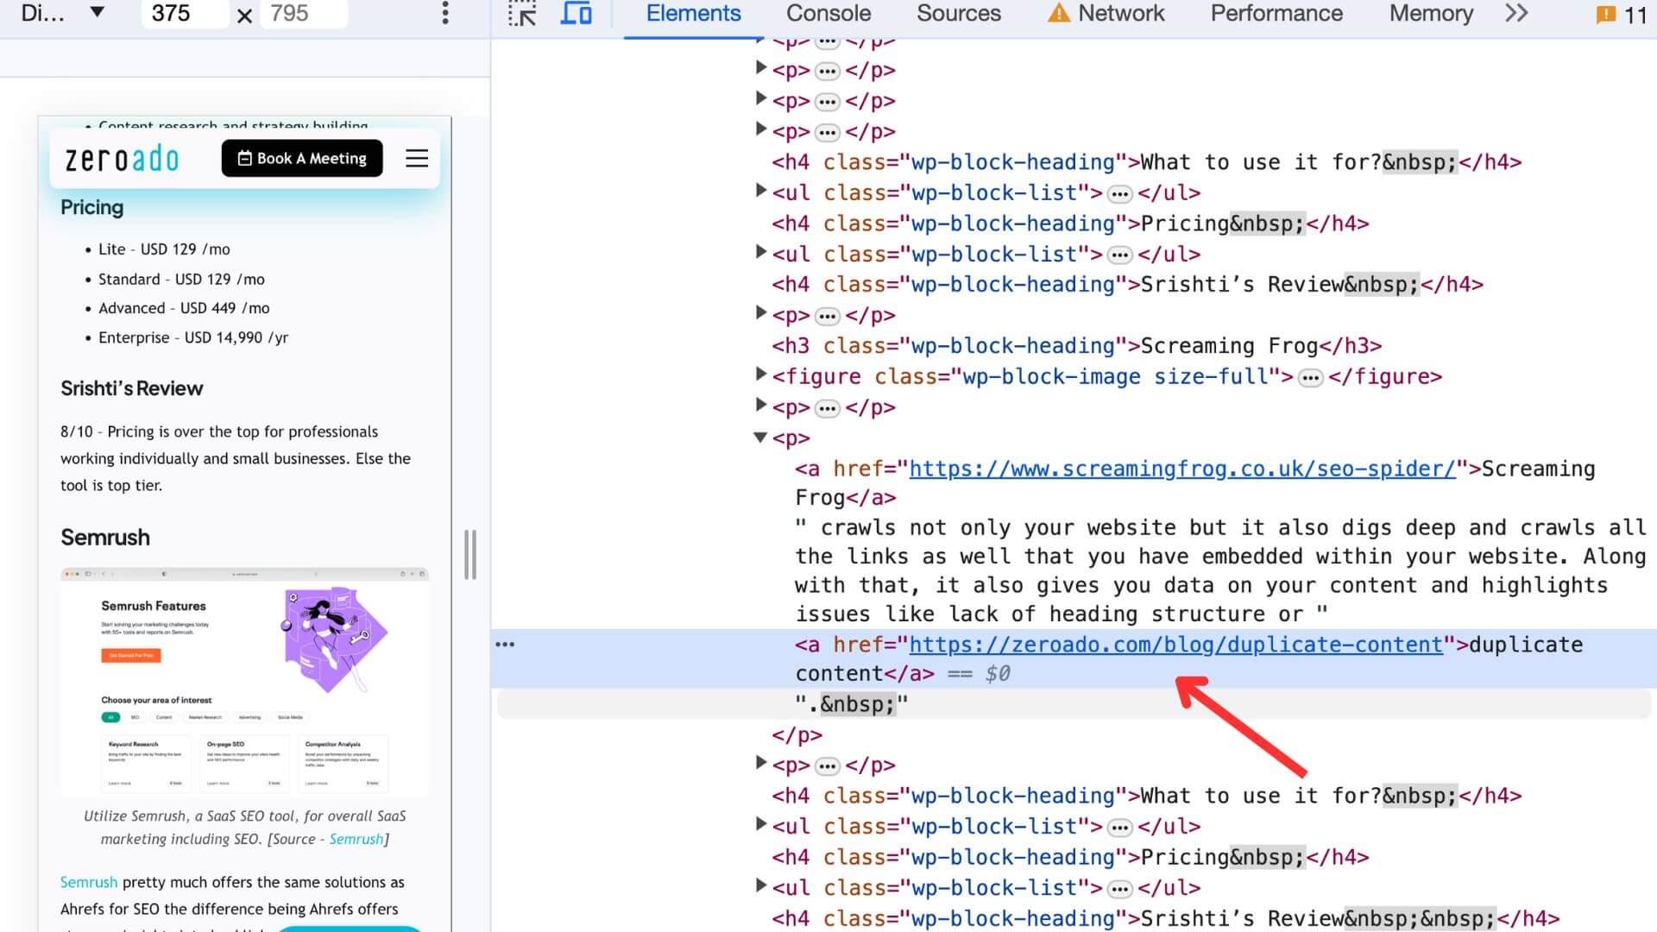Expand the ul under second Pricing heading
This screenshot has height=932, width=1657.
pyautogui.click(x=760, y=885)
